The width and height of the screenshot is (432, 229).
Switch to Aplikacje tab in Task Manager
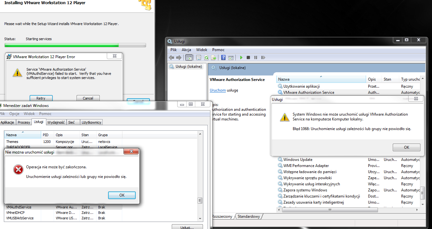click(x=7, y=122)
